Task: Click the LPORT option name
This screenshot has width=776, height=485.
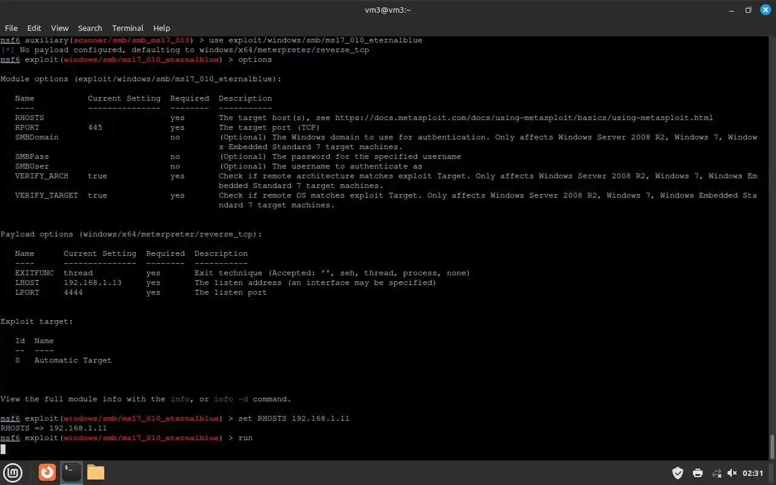Action: coord(27,292)
